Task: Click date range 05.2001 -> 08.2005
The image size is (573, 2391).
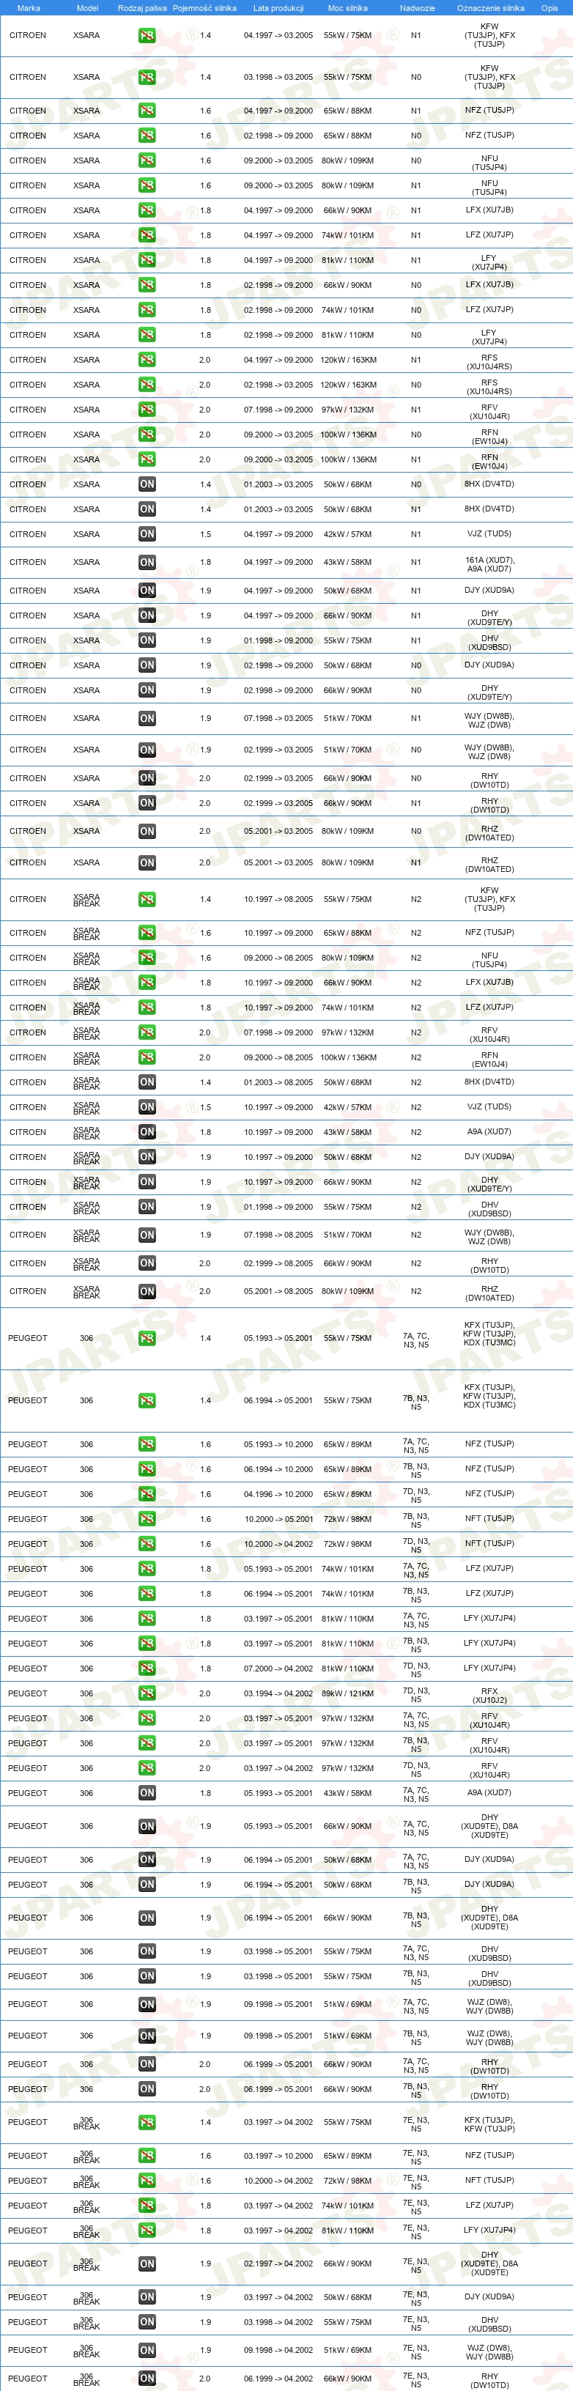Action: (278, 1292)
